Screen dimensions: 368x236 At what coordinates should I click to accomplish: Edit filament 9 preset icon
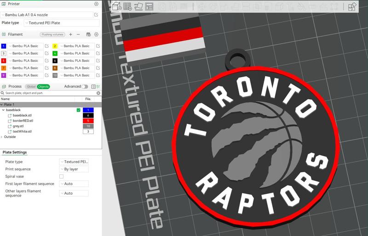pos(47,75)
